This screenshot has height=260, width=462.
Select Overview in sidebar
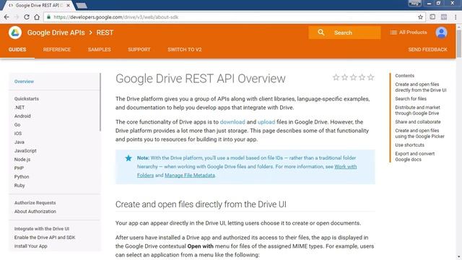click(24, 82)
